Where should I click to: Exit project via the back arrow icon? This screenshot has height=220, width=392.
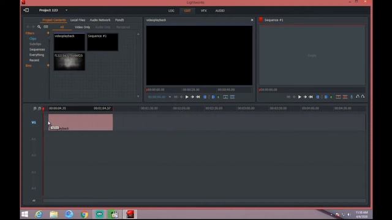[x=26, y=10]
